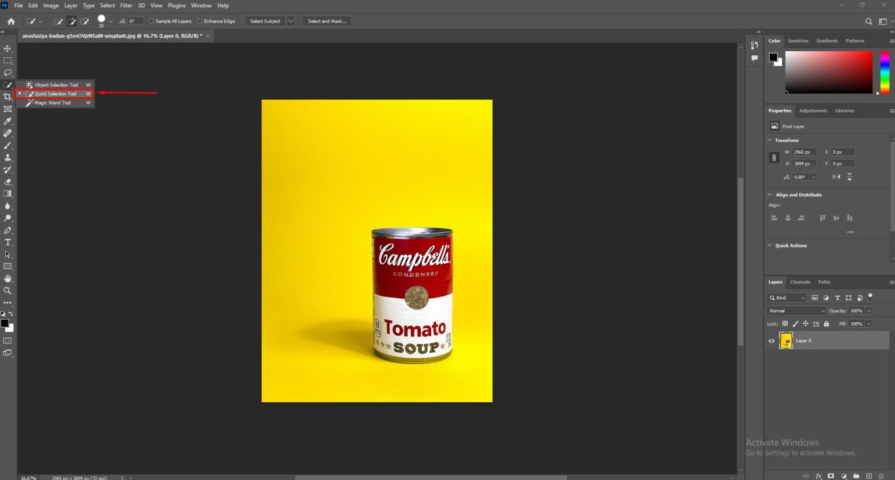The image size is (895, 480).
Task: Select the Crop tool in toolbar
Action: coord(8,97)
